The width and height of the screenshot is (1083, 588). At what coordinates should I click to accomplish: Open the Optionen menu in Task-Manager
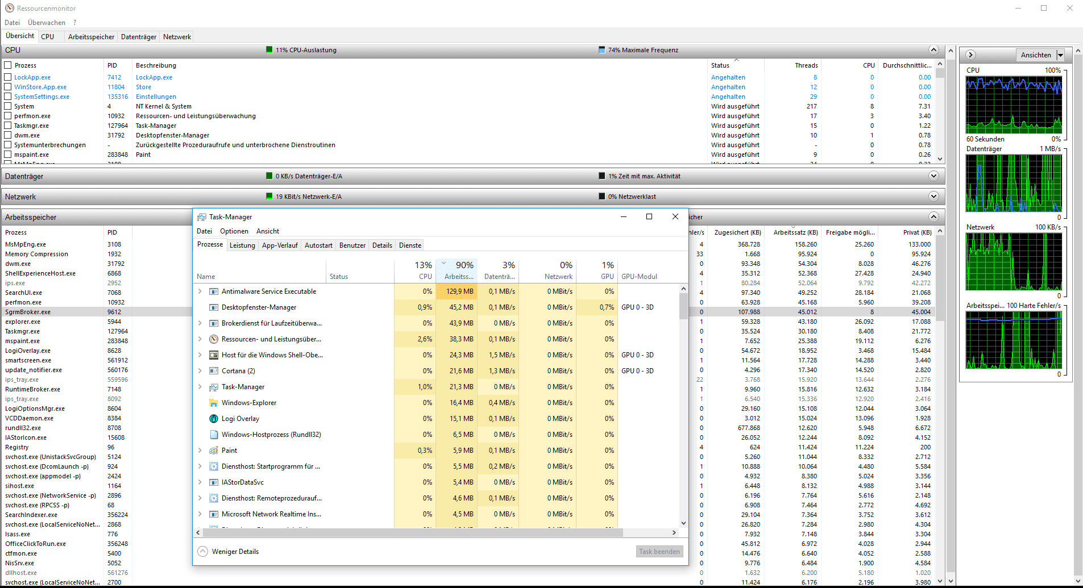click(x=234, y=231)
